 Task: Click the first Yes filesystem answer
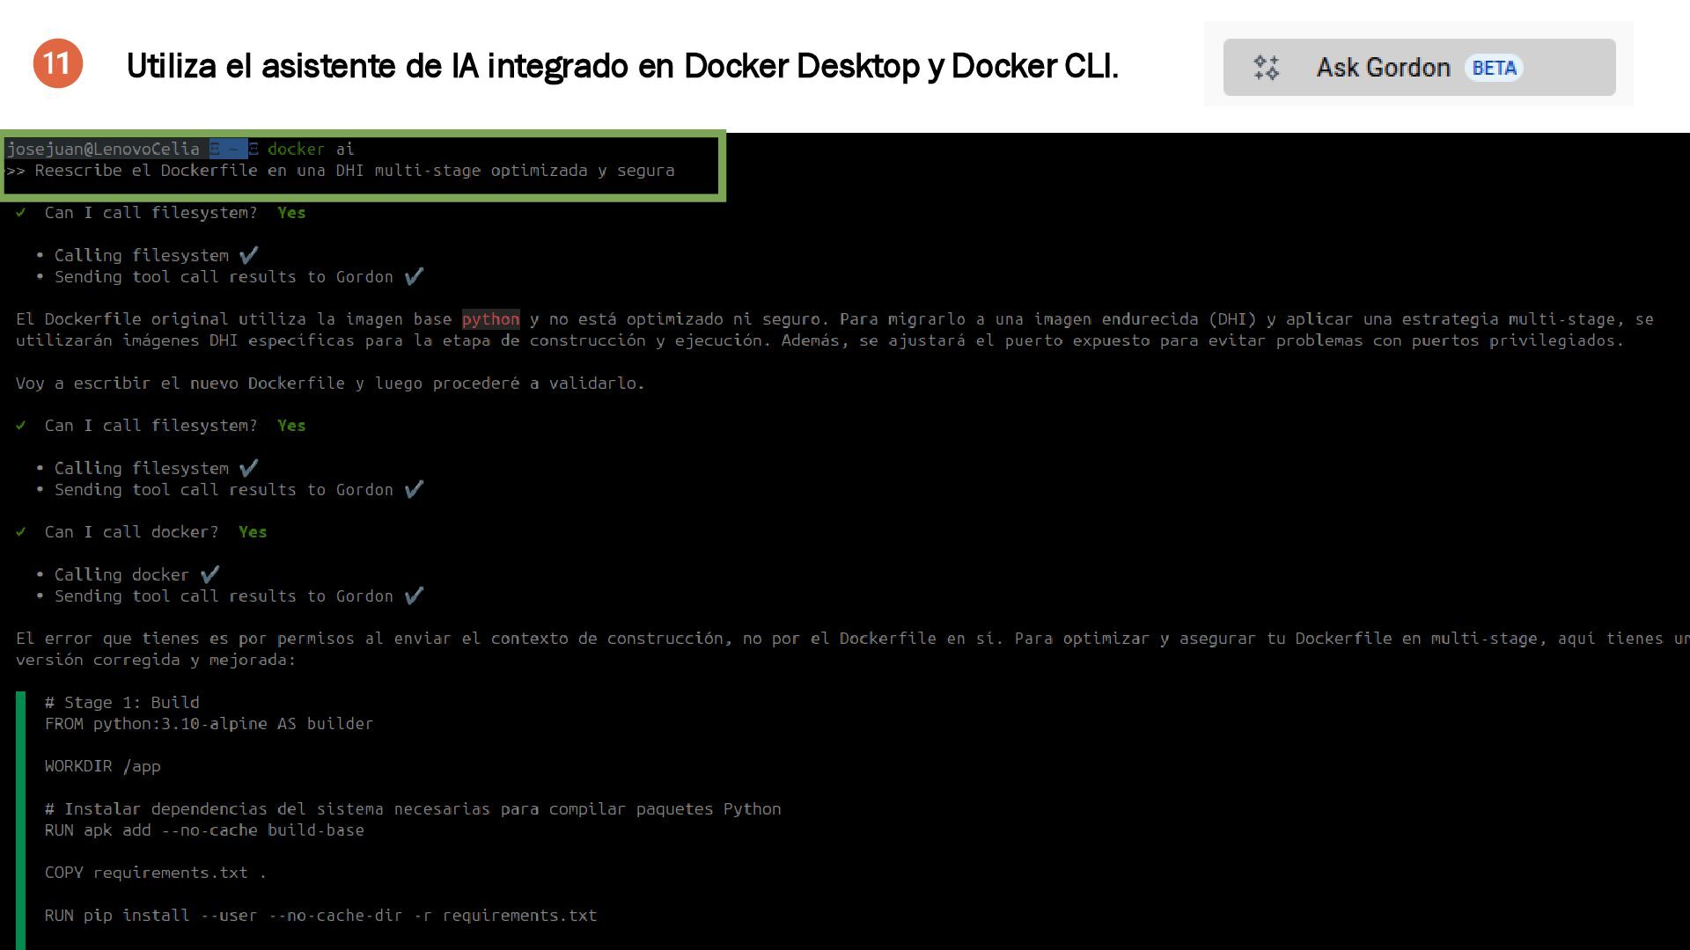click(x=291, y=213)
